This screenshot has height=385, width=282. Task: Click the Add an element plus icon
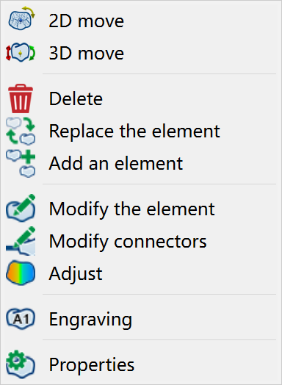point(21,163)
